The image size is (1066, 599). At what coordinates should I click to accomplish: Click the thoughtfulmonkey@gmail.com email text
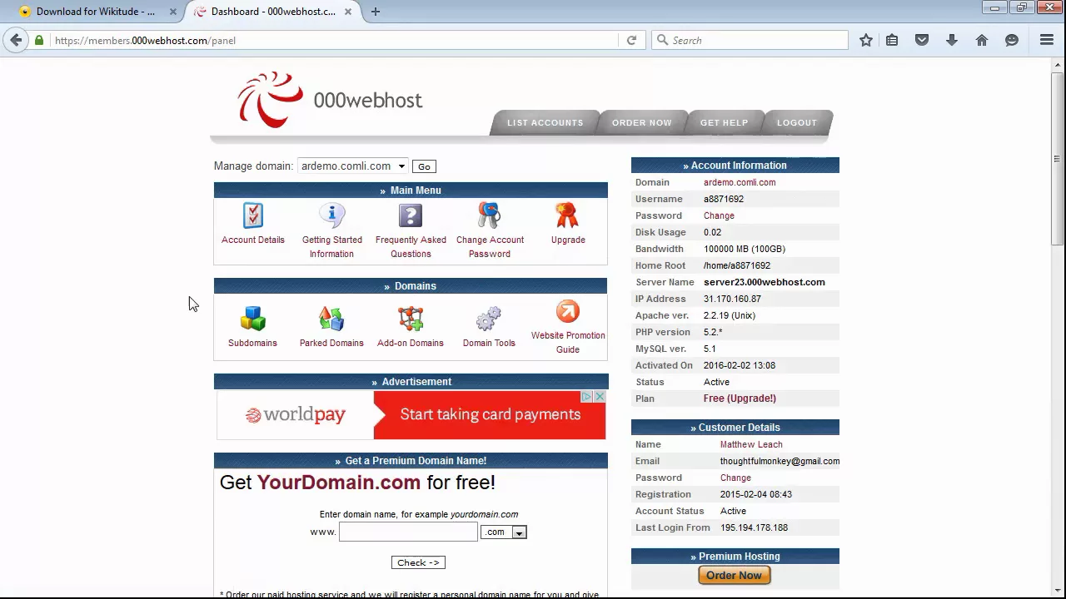click(x=780, y=461)
